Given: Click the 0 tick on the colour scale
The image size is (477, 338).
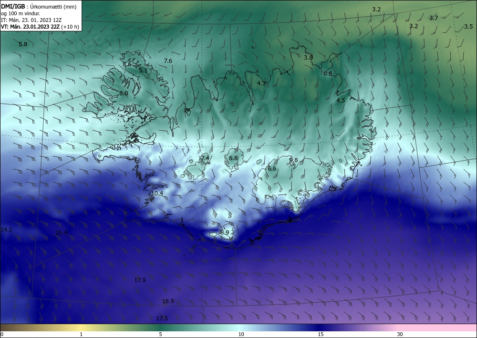Looking at the screenshot, I should click(x=2, y=334).
